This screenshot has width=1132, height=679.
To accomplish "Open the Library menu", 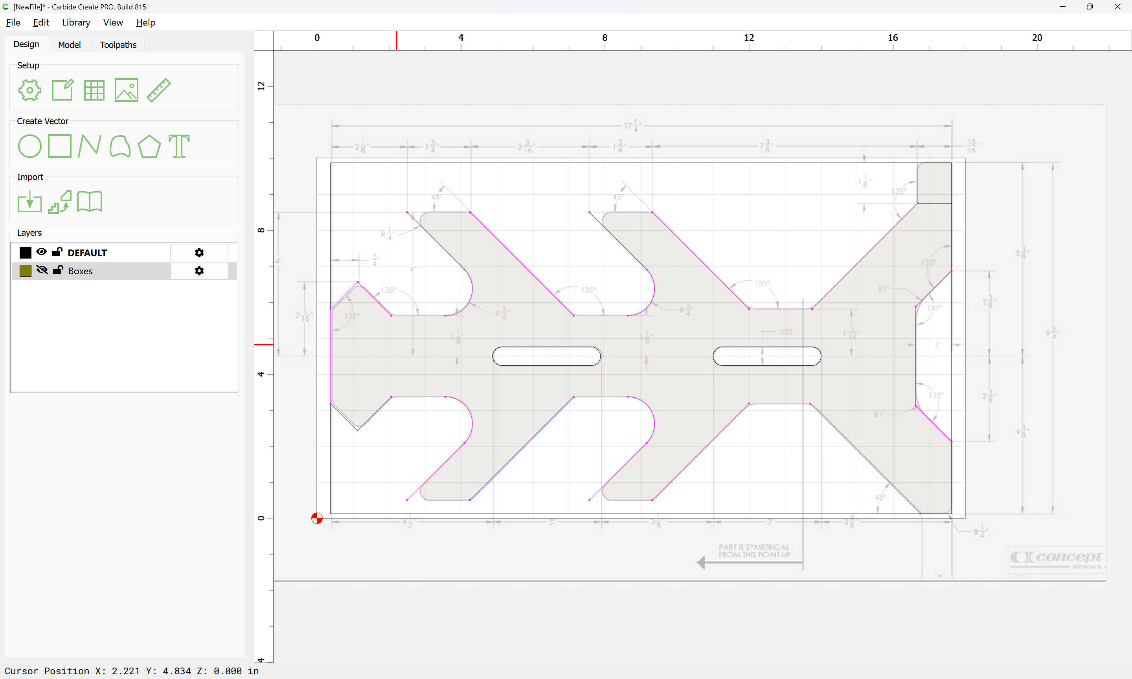I will (x=76, y=22).
